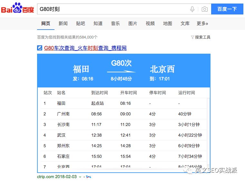Activate voice search microphone icon

point(192,9)
